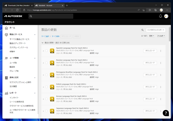Screen dimensions: 173x121
Task: Open the Autodesk account avatar menu
Action: point(166,16)
